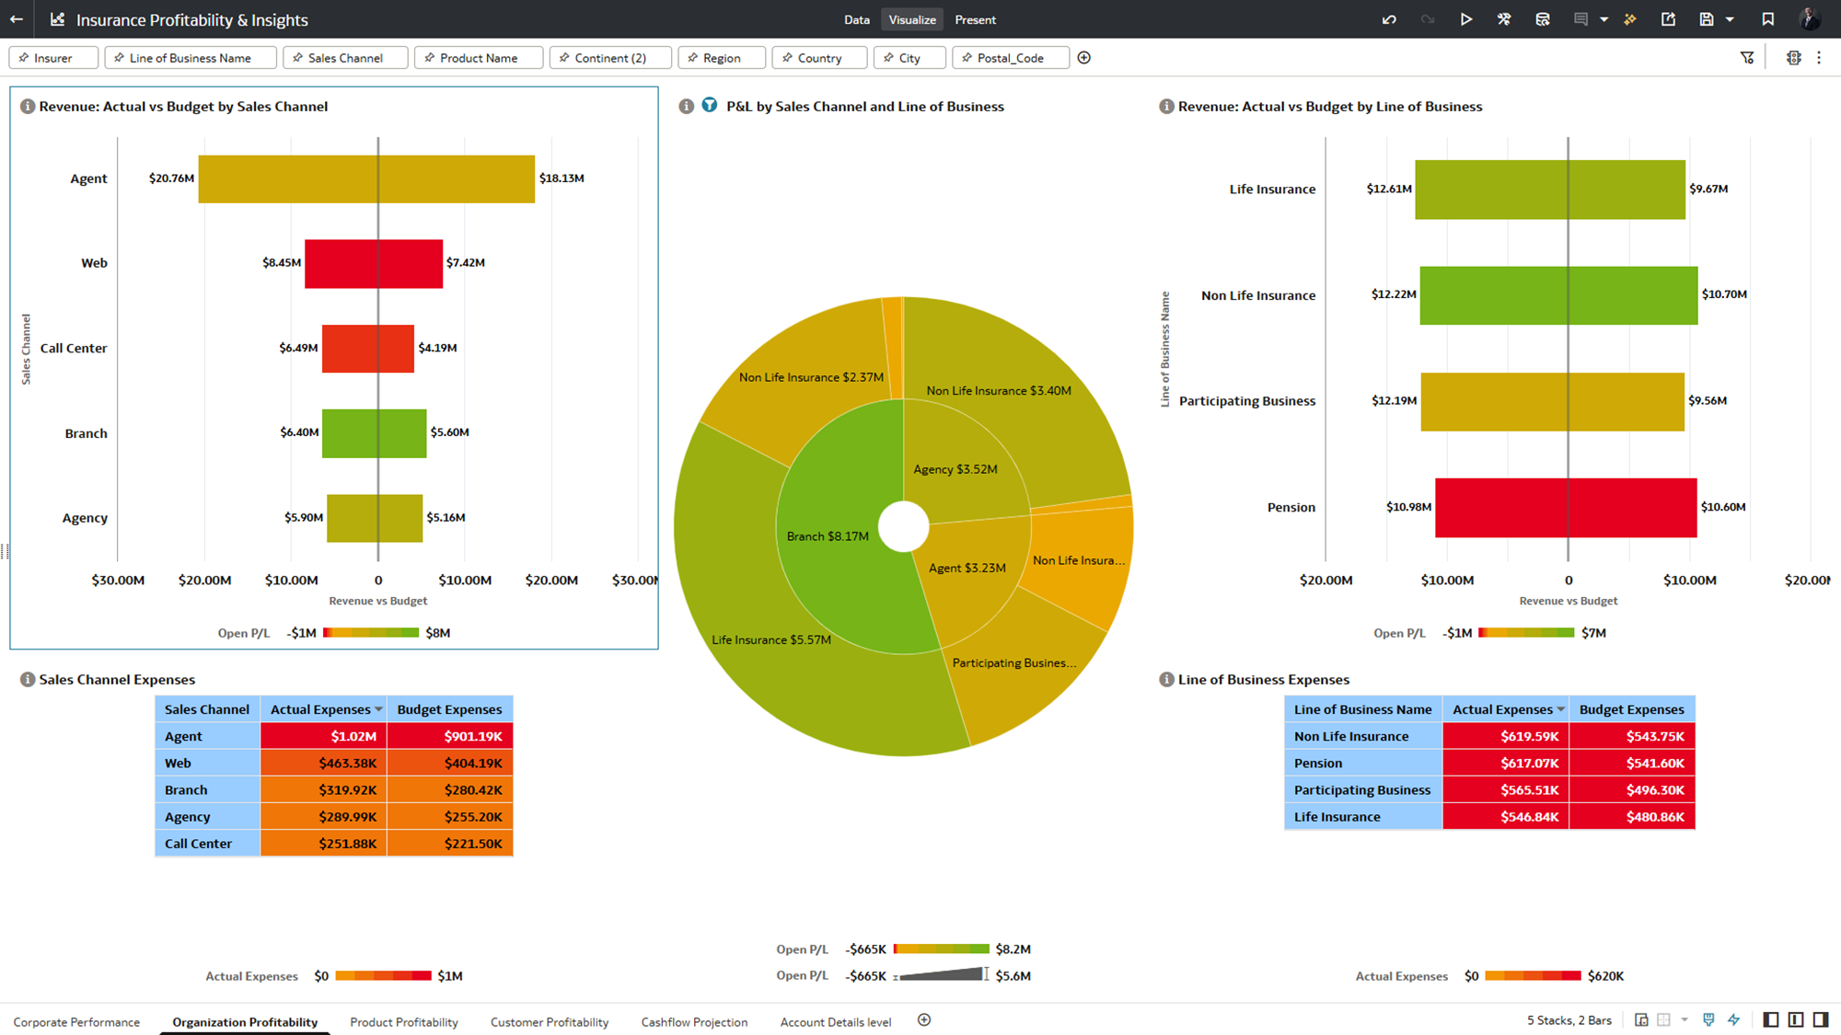Open the filter bar funnel icon
1841x1035 pixels.
pyautogui.click(x=1747, y=58)
